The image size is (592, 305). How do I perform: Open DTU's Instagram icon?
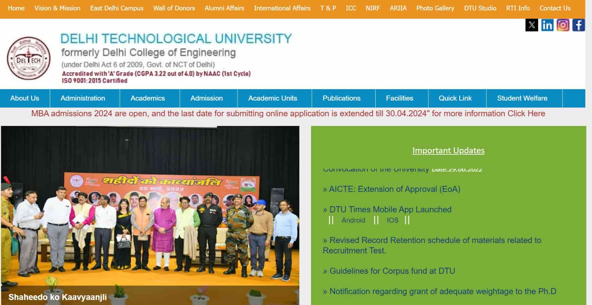563,24
